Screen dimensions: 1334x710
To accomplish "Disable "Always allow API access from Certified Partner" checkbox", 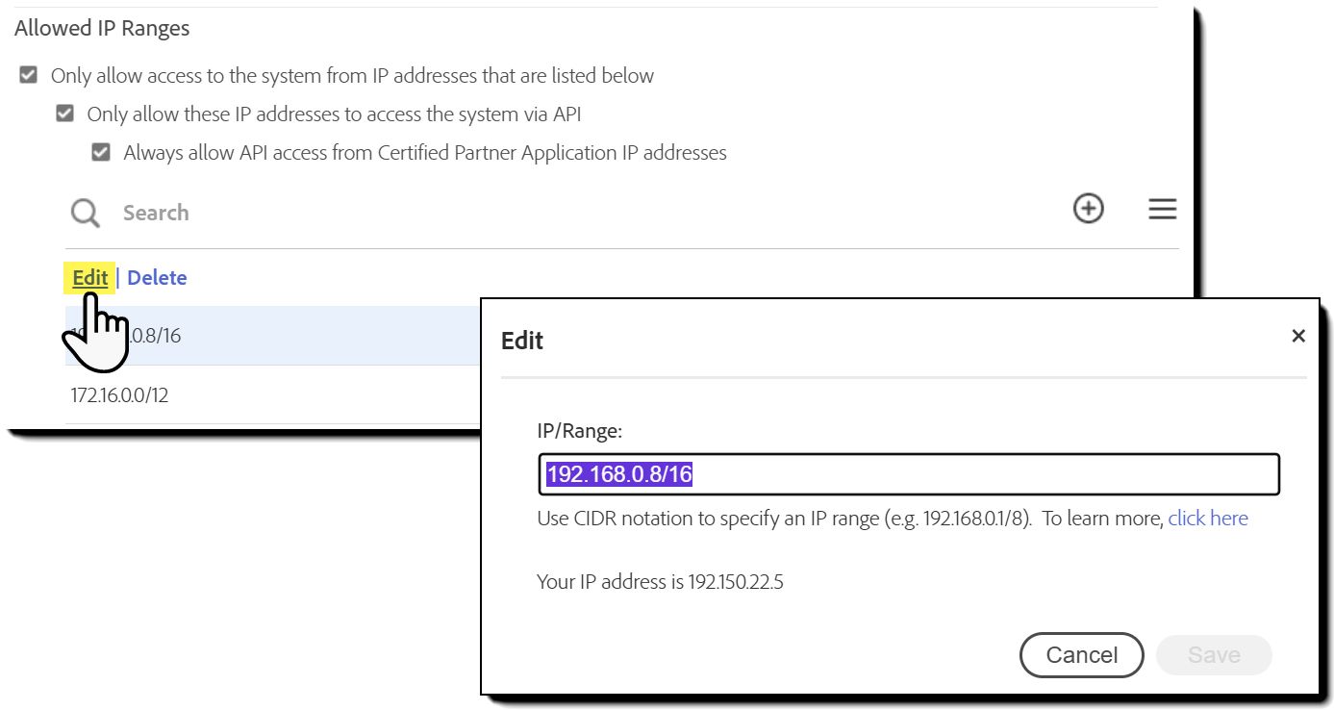I will click(101, 151).
